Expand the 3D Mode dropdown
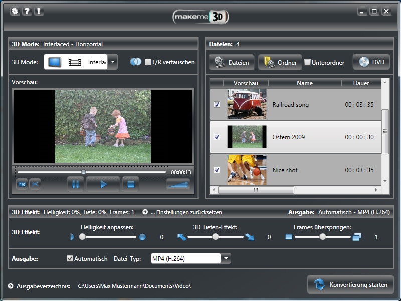Image resolution: width=401 pixels, height=301 pixels. [113, 62]
